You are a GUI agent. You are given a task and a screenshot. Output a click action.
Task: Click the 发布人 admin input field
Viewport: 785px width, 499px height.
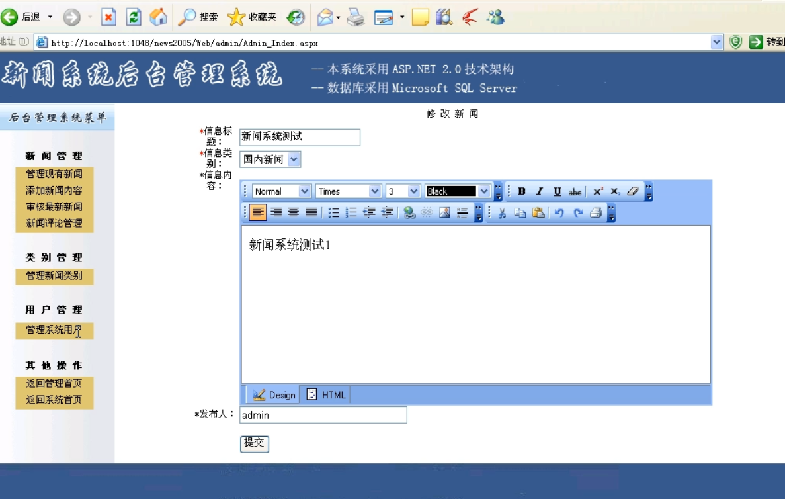[323, 415]
